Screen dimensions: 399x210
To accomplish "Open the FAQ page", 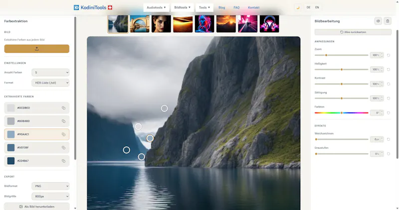I will 236,7.
